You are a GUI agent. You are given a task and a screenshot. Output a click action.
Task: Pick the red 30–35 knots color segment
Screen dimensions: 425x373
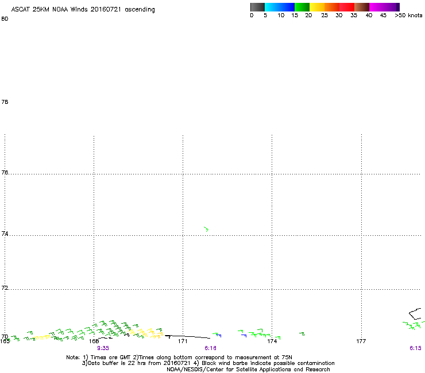(347, 7)
